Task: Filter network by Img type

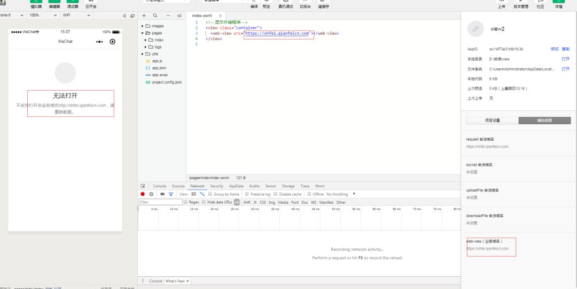Action: pyautogui.click(x=271, y=202)
